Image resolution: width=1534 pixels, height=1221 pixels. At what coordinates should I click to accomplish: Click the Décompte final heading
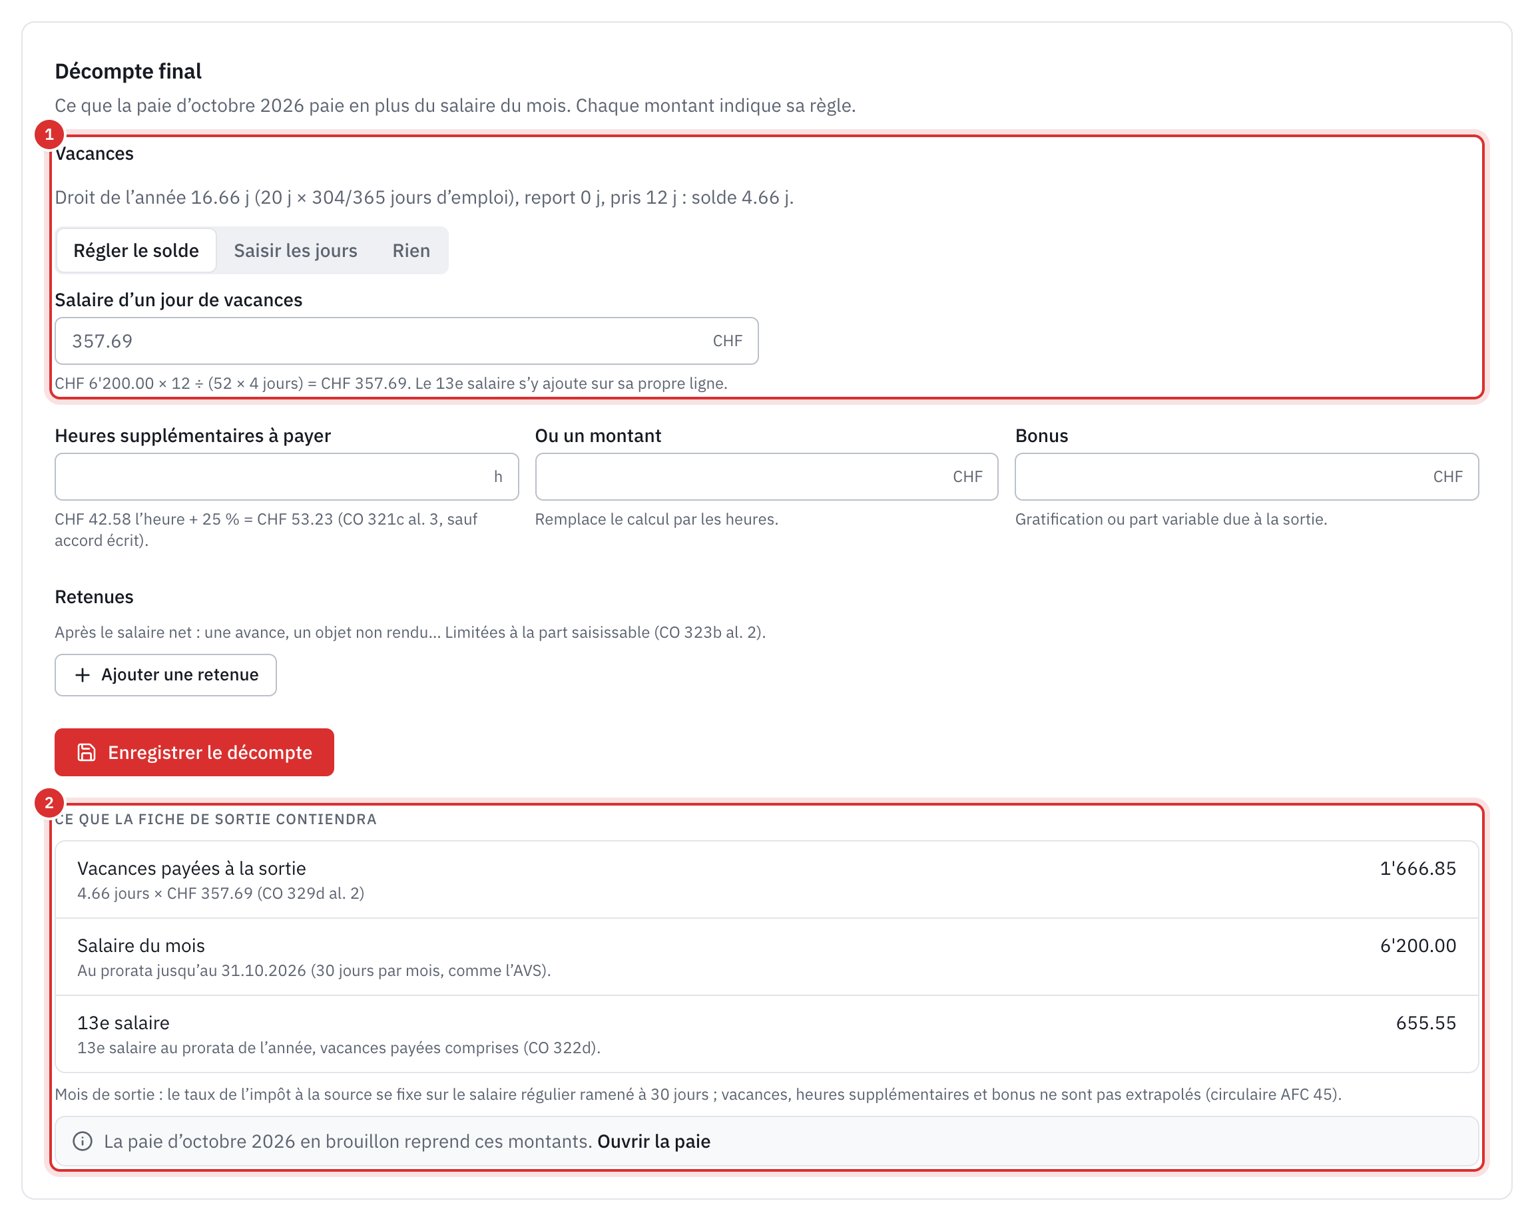(x=128, y=71)
